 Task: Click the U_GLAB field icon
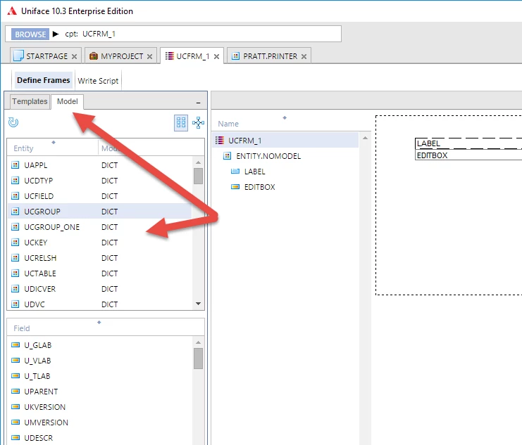pos(15,345)
